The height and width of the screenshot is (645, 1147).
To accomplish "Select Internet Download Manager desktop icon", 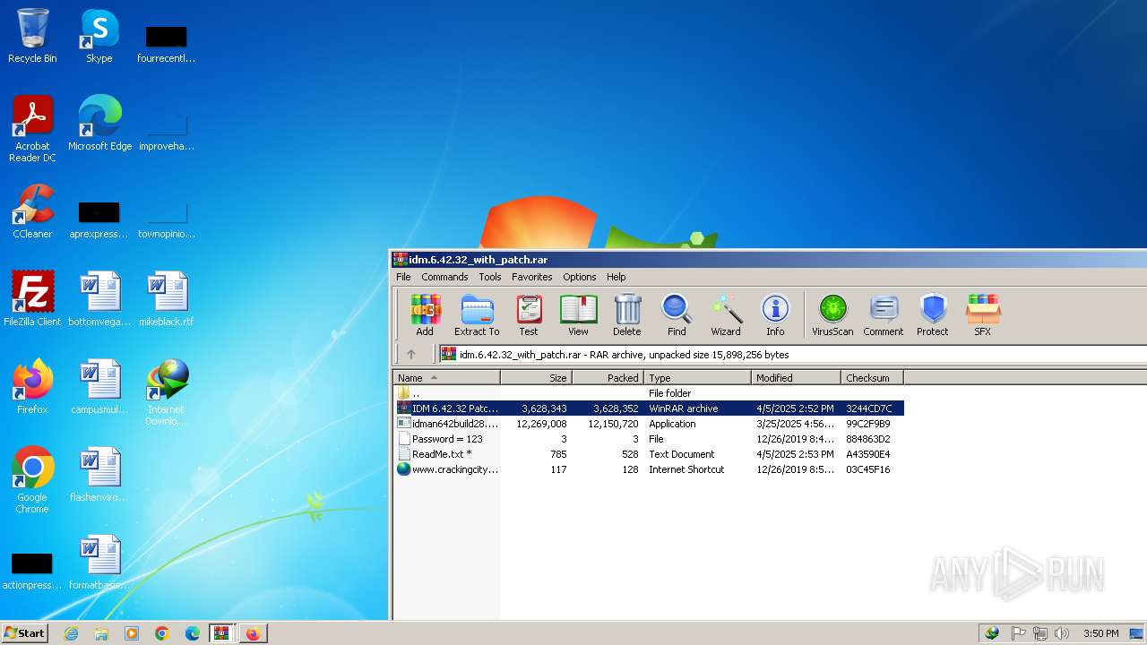I will (166, 392).
